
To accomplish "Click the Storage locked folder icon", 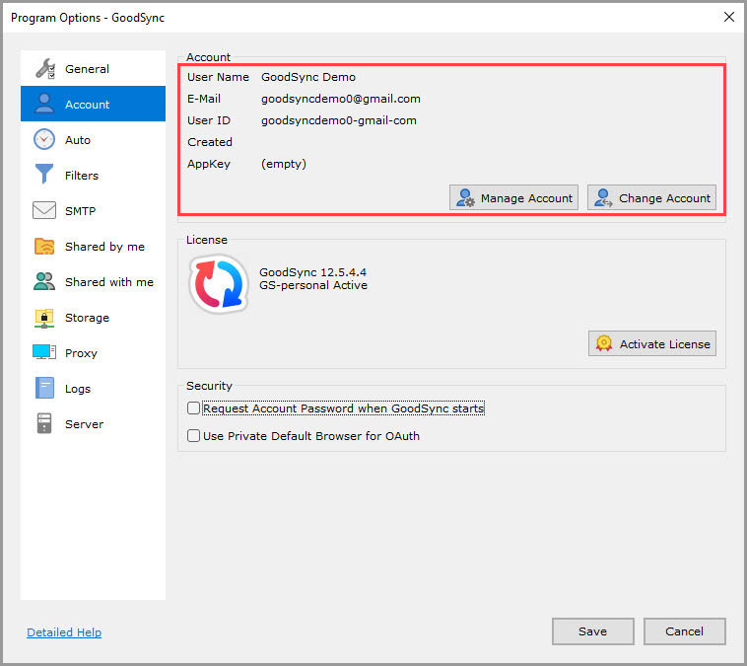I will click(x=44, y=319).
